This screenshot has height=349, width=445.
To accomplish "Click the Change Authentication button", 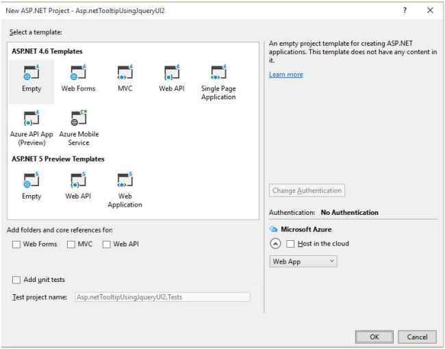I will click(x=307, y=190).
